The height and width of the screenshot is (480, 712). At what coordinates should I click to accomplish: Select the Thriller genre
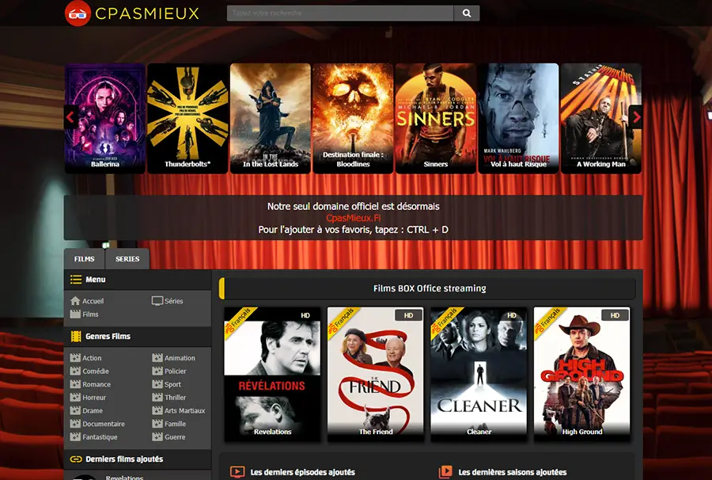176,398
